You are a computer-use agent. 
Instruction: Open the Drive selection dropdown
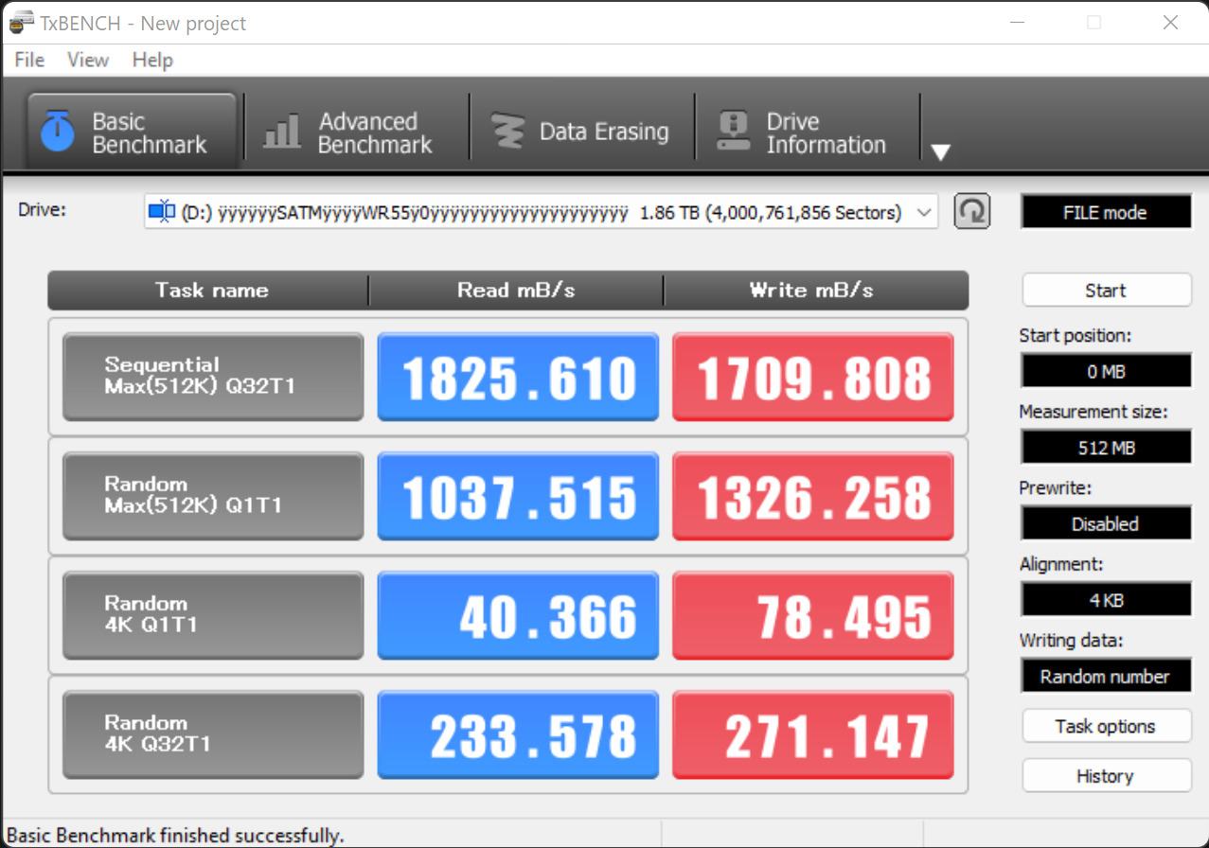tap(924, 213)
